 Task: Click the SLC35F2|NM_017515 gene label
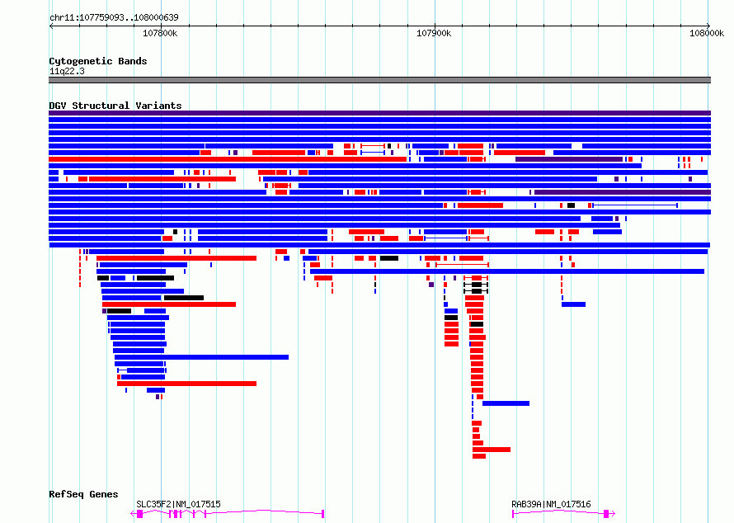[x=178, y=504]
